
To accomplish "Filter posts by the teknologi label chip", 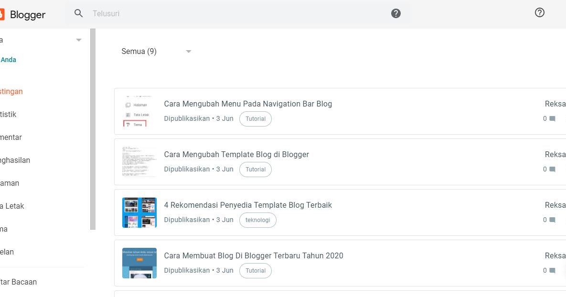I will point(257,220).
